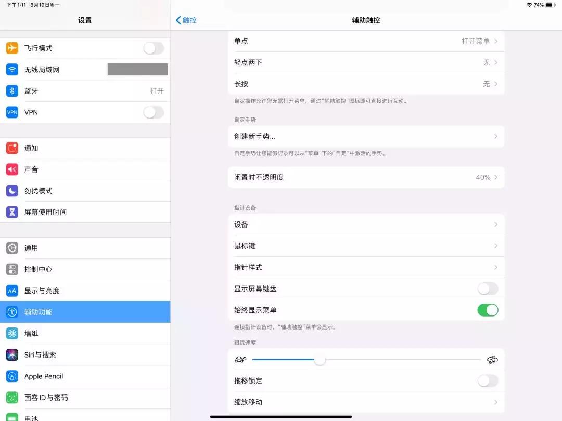
Task: Select the 勿扰模式 moon icon
Action: point(11,190)
